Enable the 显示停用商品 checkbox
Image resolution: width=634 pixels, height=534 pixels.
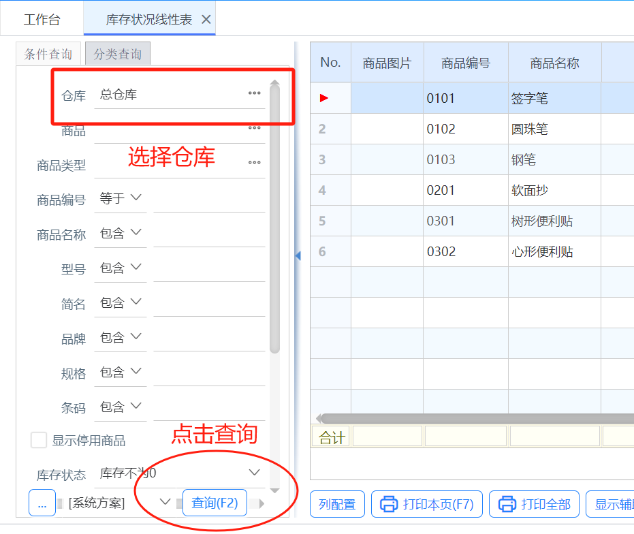pos(39,440)
